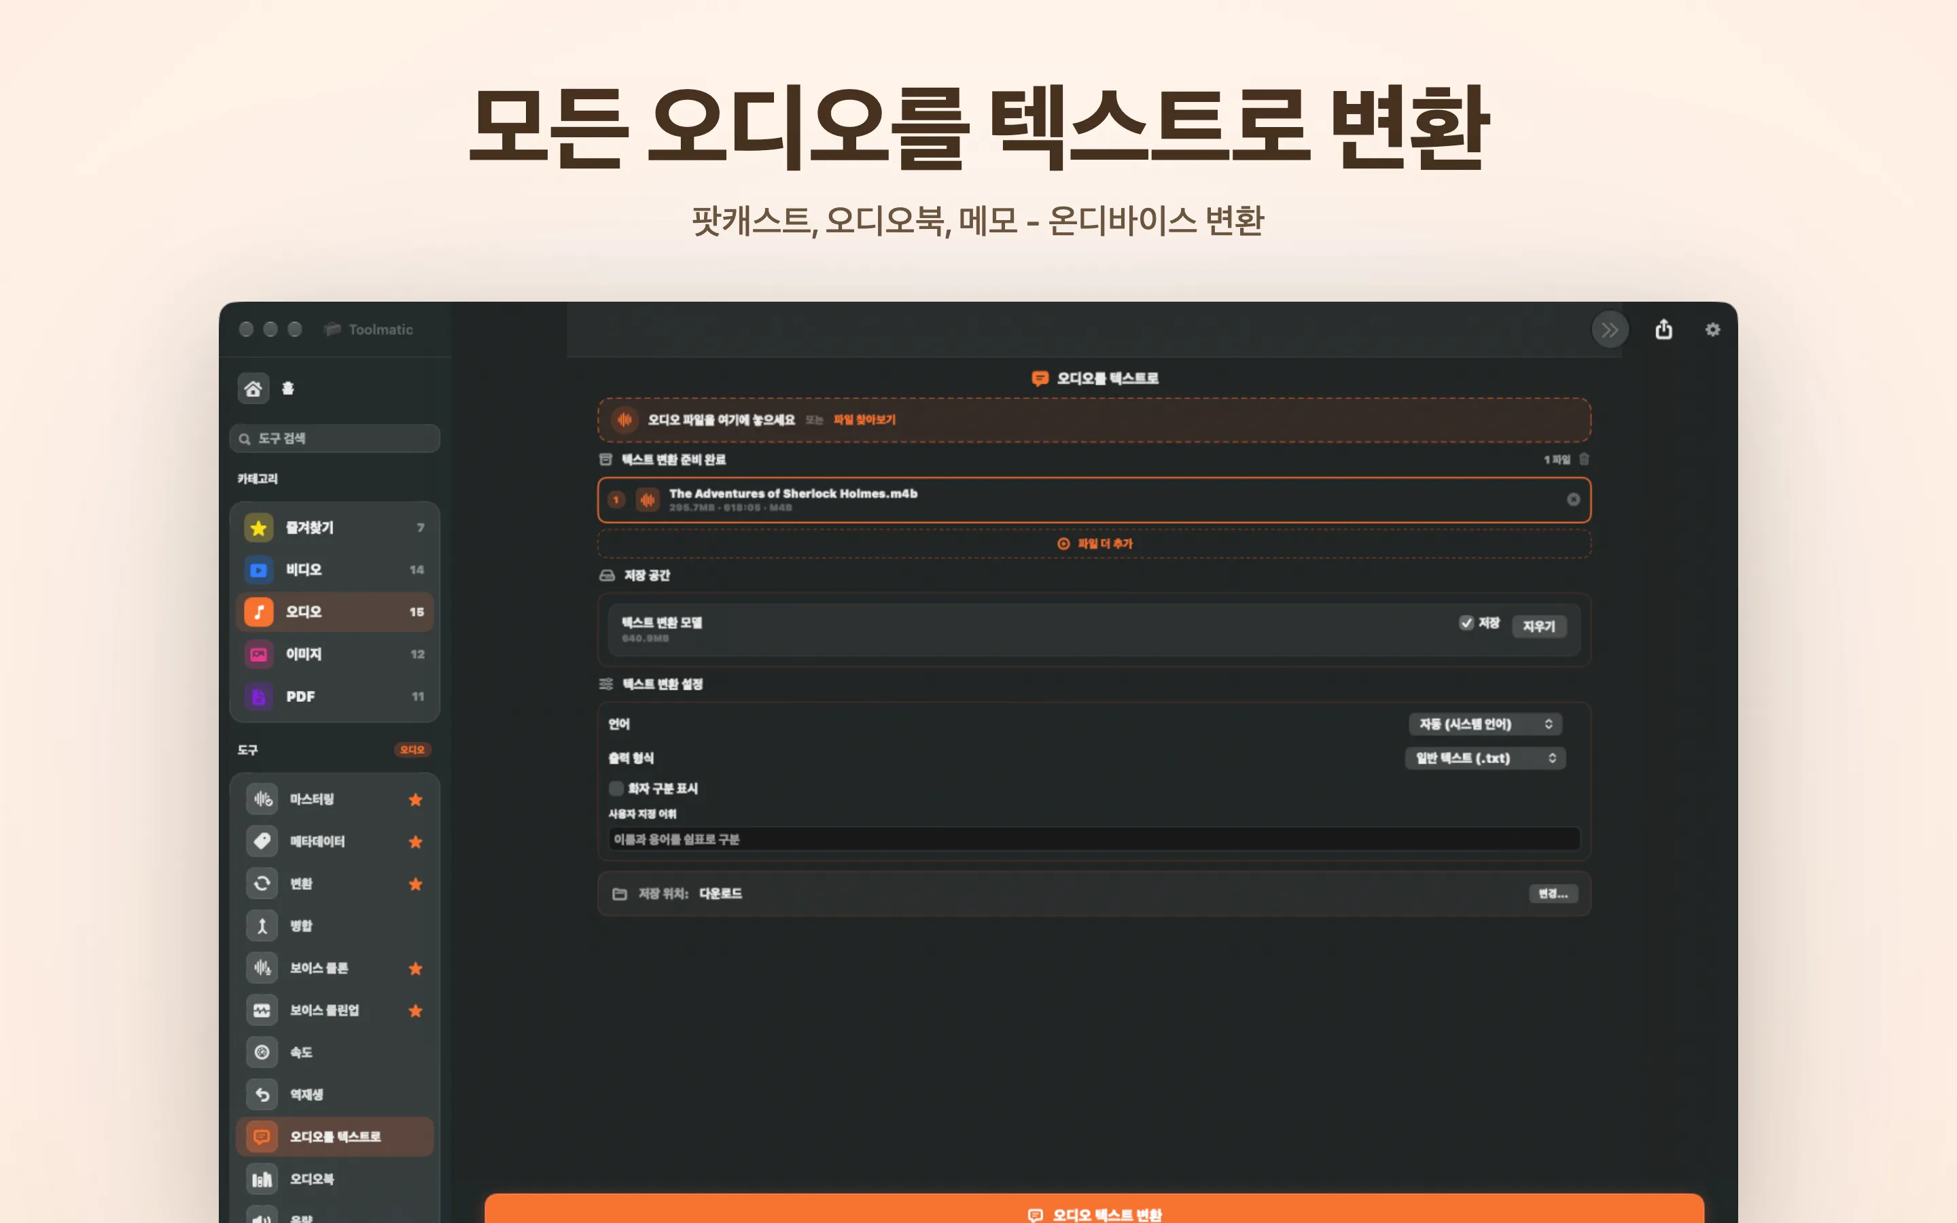This screenshot has height=1223, width=1957.
Task: Click the double-chevron toolbar button
Action: (x=1609, y=330)
